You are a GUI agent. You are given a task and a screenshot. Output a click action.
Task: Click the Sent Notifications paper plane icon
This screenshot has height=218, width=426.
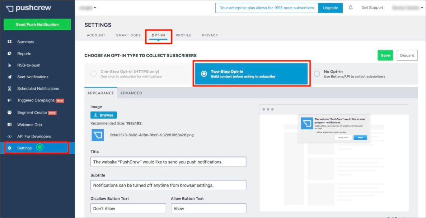tap(9, 77)
